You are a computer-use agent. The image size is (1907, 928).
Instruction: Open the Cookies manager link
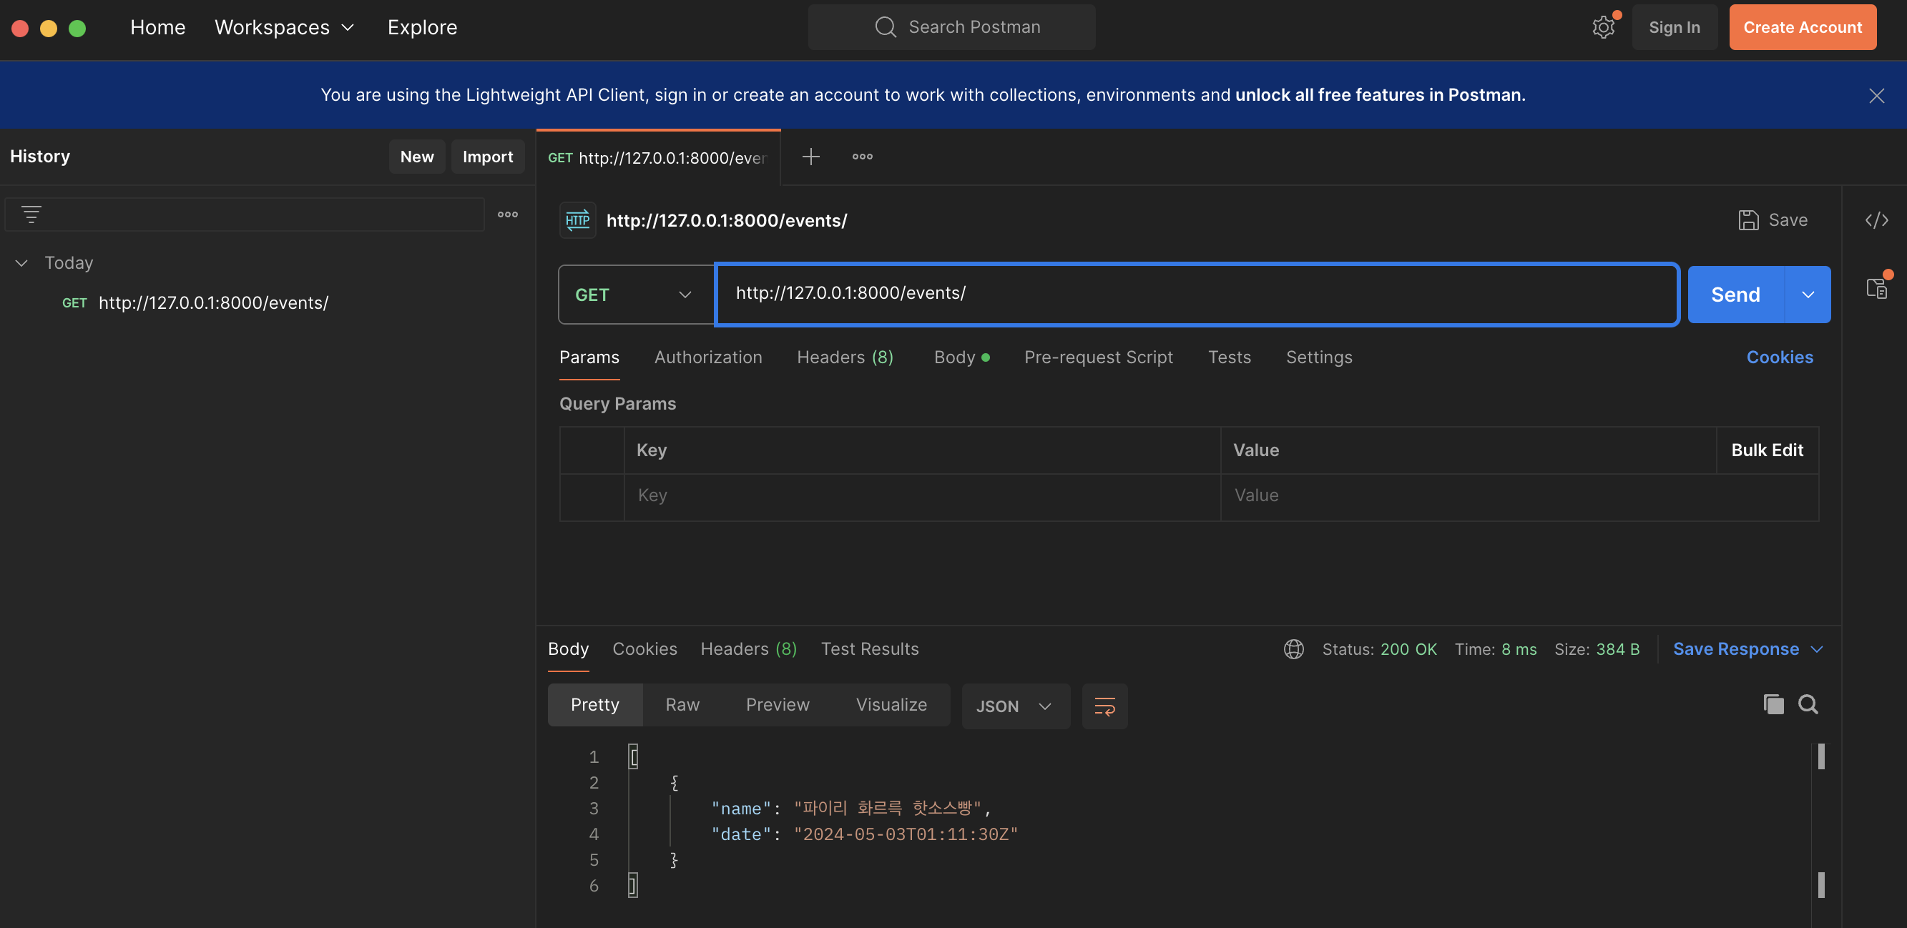(x=1780, y=357)
